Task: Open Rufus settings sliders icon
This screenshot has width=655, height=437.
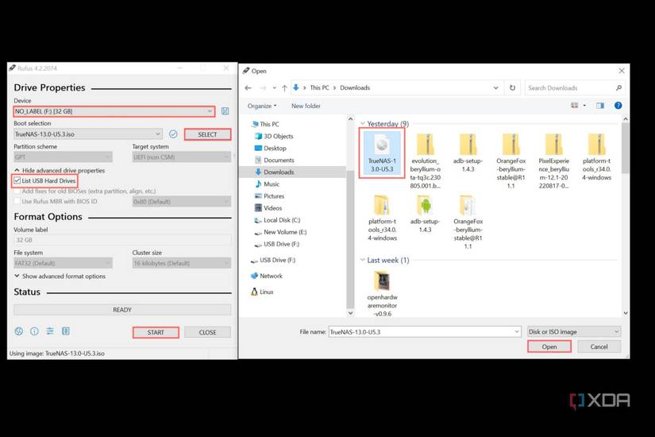Action: 50,331
